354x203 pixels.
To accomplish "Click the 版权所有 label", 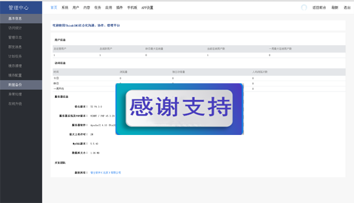I will click(x=81, y=173).
